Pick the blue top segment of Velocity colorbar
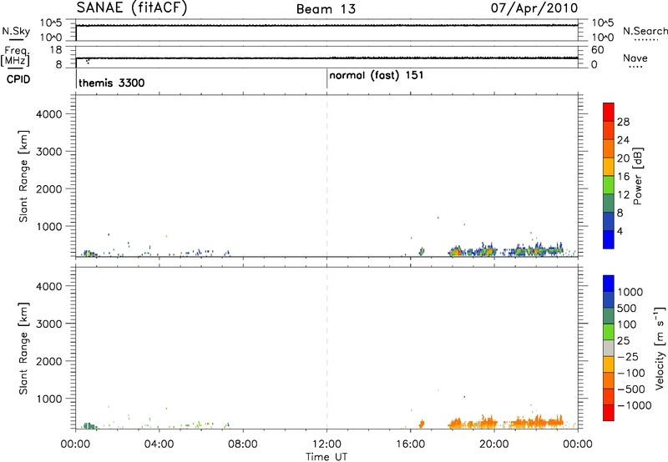Image resolution: width=668 pixels, height=462 pixels. click(x=609, y=284)
